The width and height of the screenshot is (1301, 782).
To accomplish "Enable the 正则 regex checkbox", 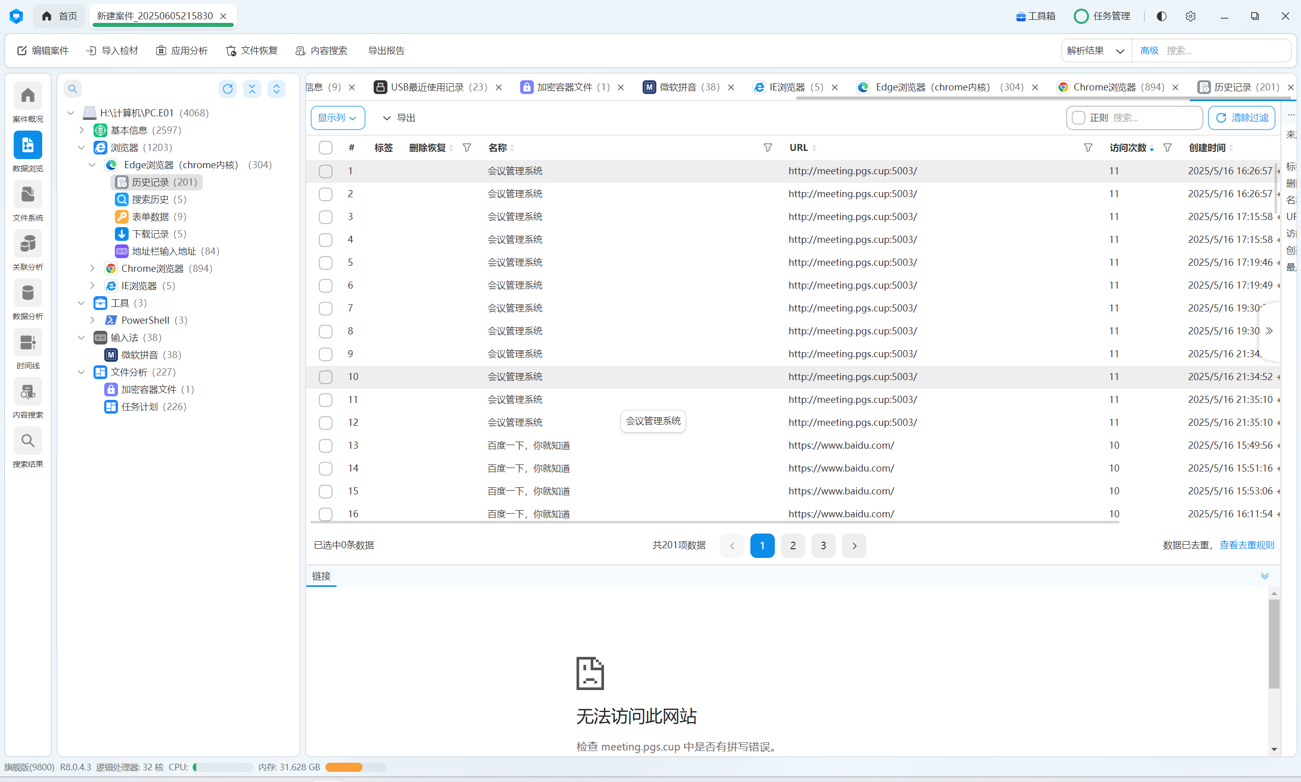I will (x=1078, y=117).
